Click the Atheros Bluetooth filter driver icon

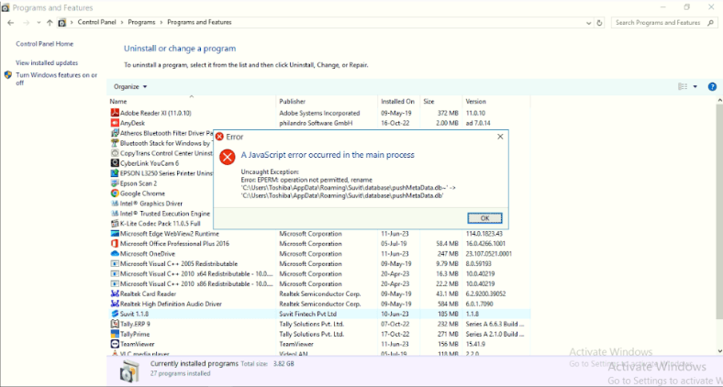pyautogui.click(x=115, y=133)
